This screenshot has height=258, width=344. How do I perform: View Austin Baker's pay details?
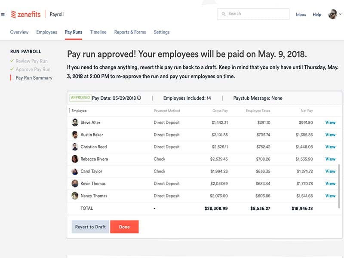pos(330,135)
